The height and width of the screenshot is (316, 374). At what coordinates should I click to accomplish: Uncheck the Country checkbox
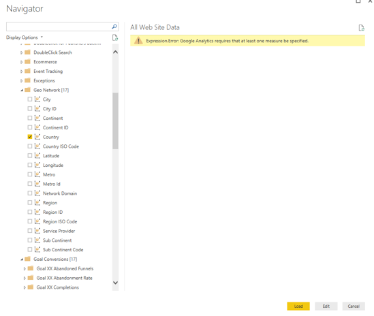[30, 137]
